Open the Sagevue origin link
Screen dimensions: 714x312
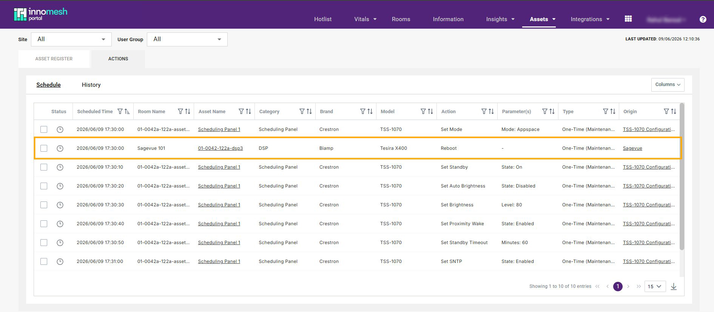[x=632, y=148]
